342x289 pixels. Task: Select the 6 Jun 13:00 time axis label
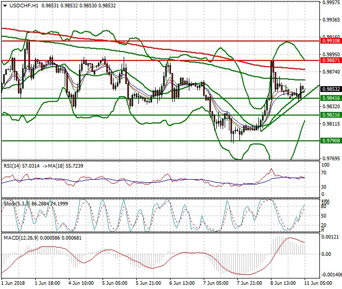click(x=182, y=283)
